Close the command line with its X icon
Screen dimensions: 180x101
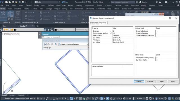40,35
